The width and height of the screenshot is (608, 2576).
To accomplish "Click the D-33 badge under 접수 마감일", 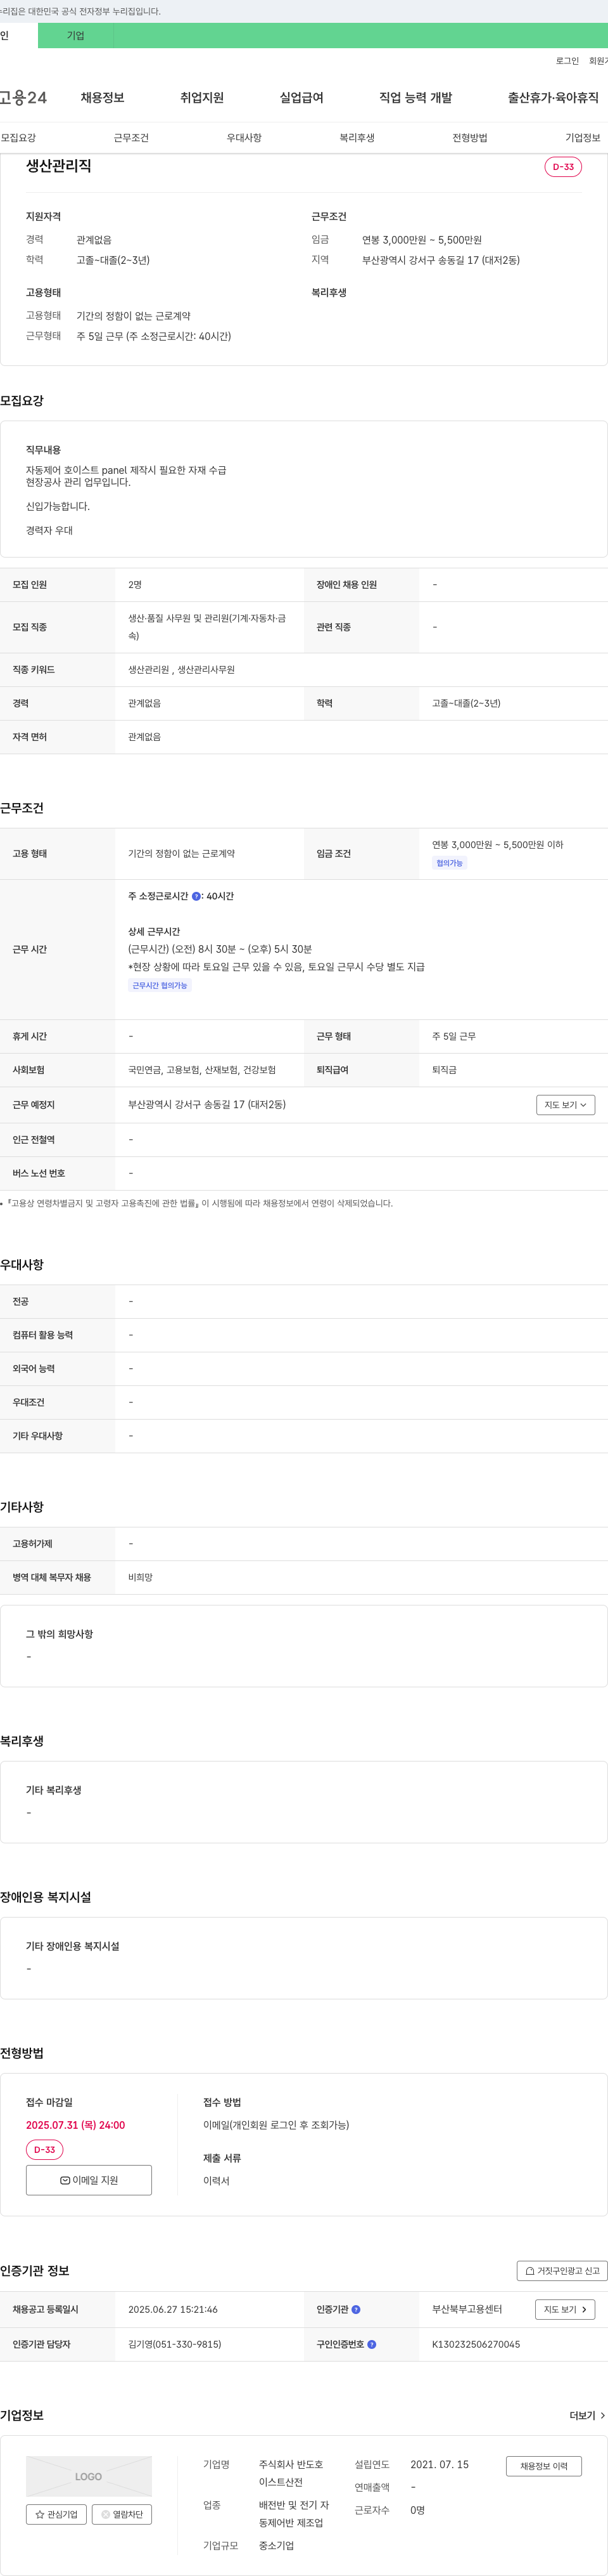I will pos(45,2150).
